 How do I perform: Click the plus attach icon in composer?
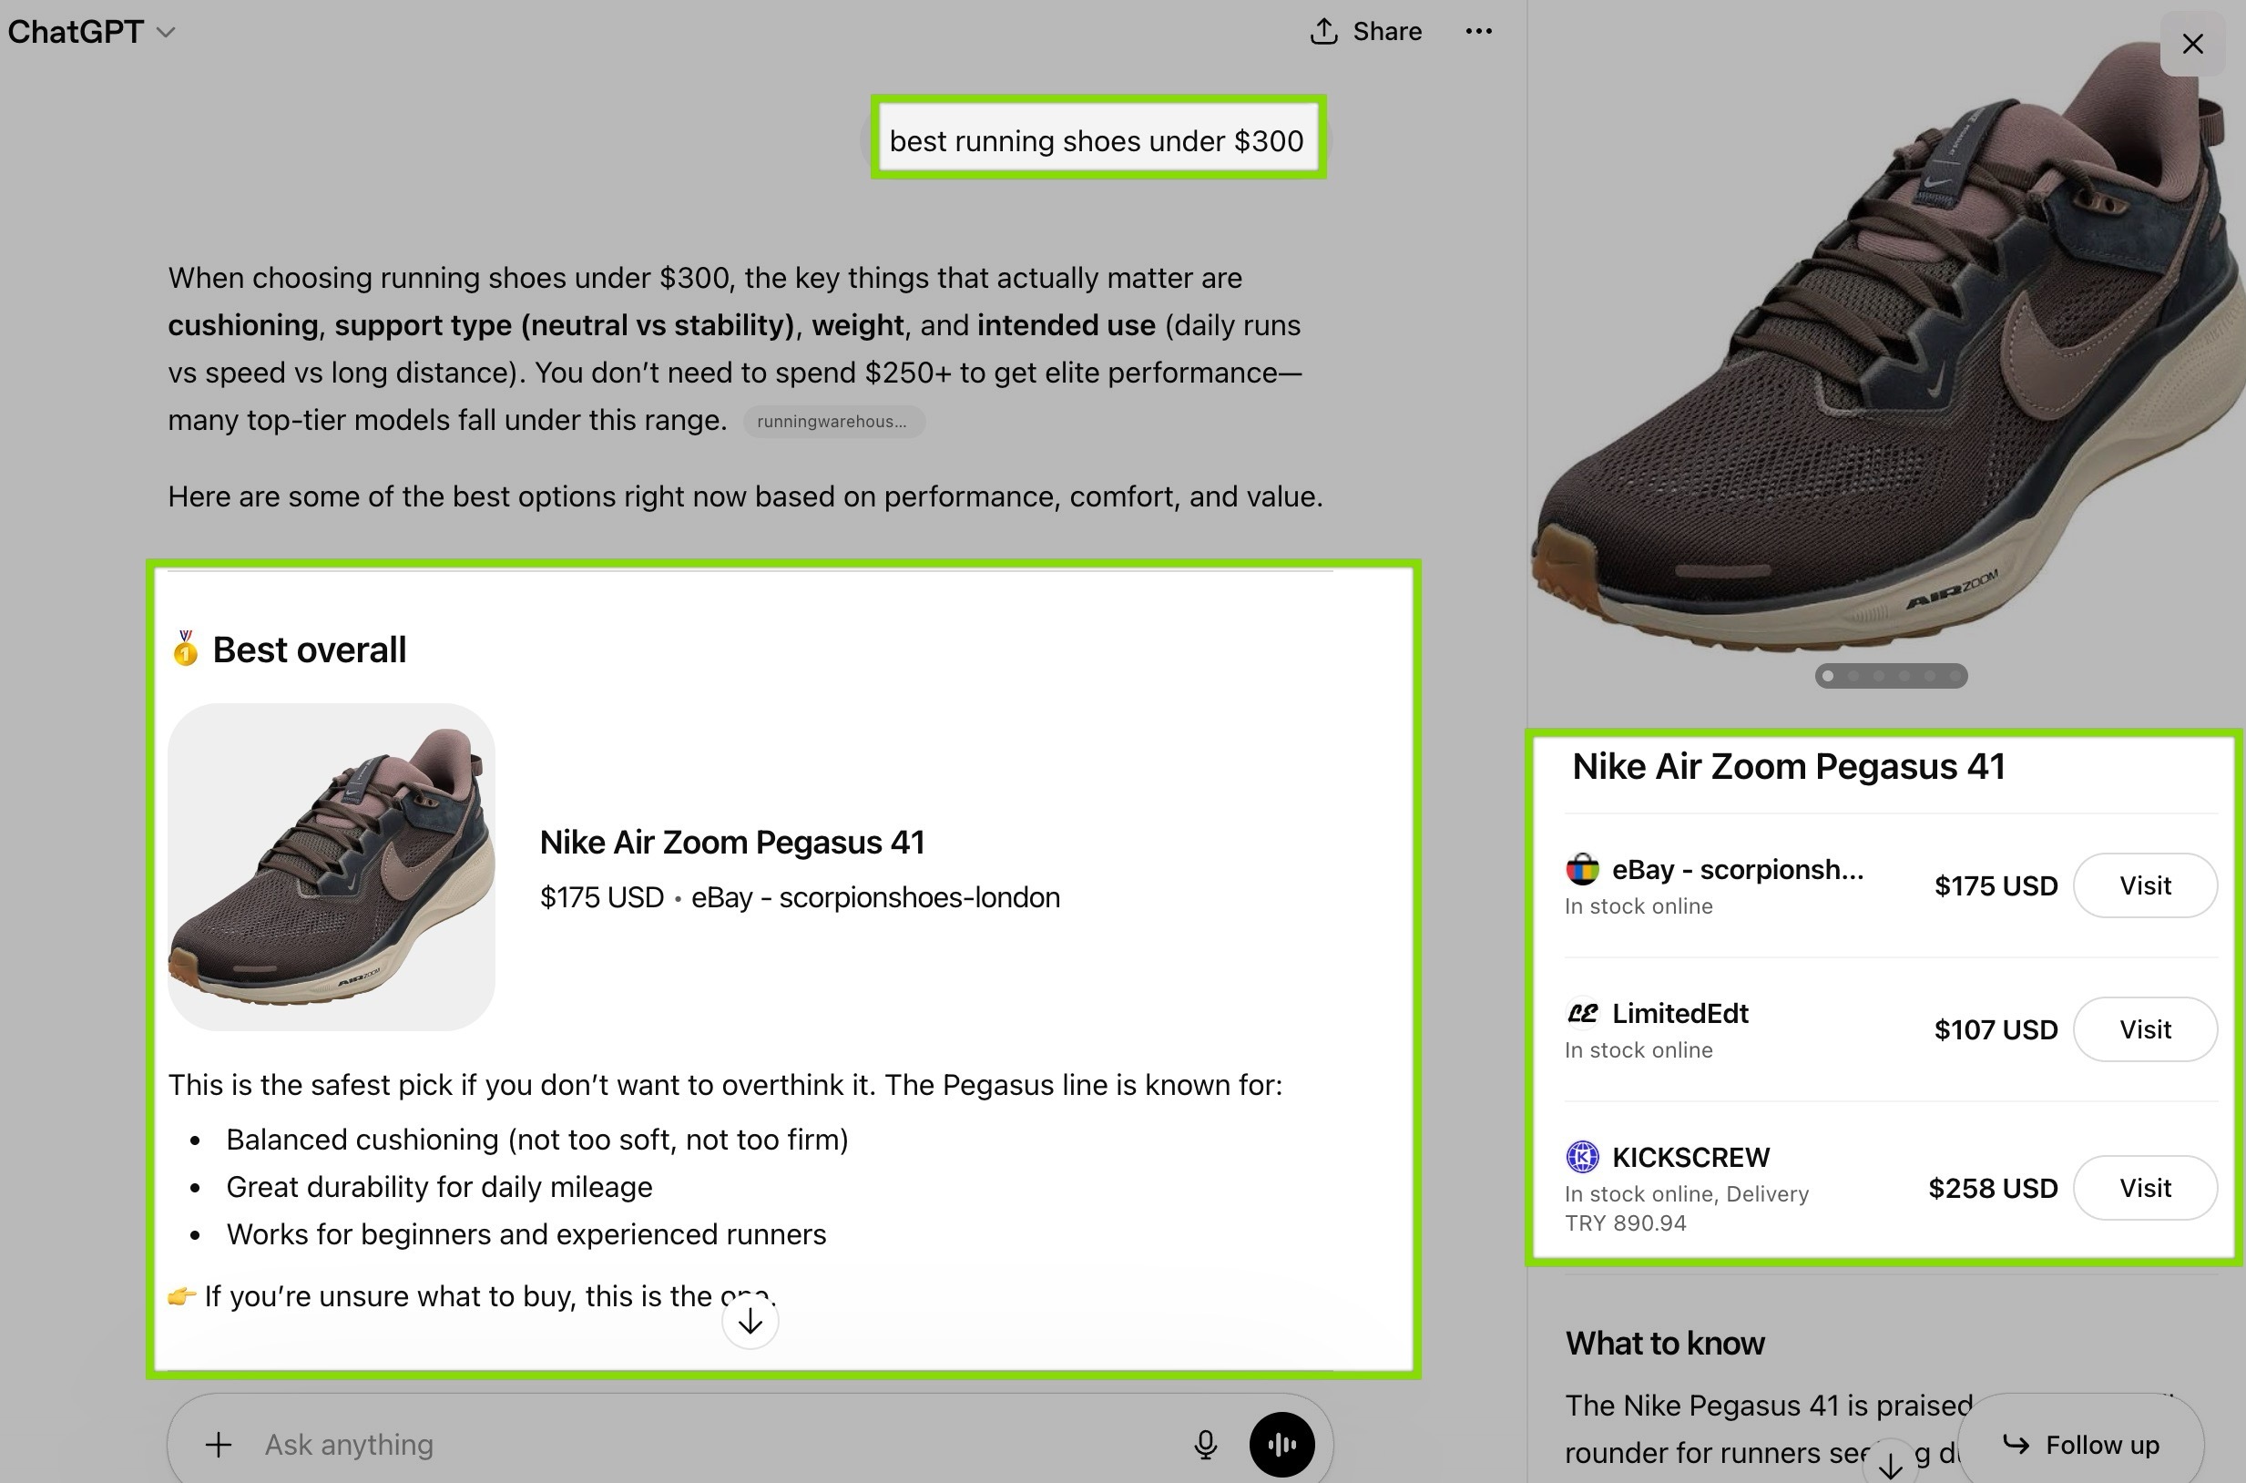pyautogui.click(x=219, y=1444)
